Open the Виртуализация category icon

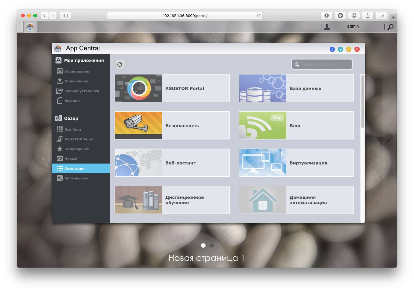(x=263, y=163)
